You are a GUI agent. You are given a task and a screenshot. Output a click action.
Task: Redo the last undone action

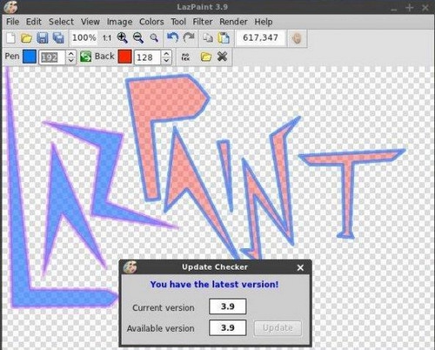pyautogui.click(x=189, y=37)
